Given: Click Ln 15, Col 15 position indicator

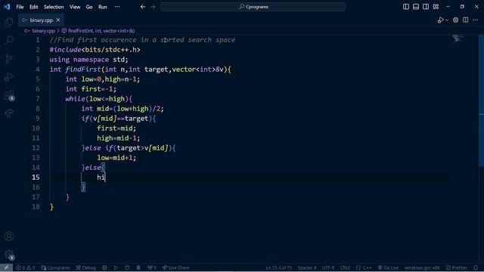Looking at the screenshot, I should click(x=278, y=267).
